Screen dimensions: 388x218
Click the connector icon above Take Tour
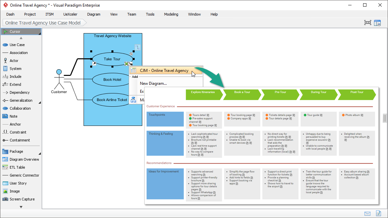point(138,47)
